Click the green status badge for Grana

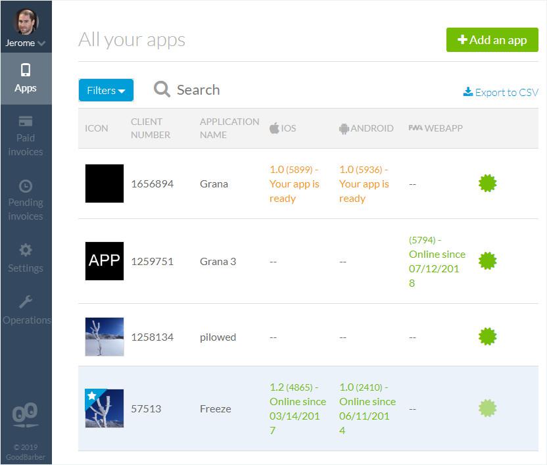pos(487,184)
